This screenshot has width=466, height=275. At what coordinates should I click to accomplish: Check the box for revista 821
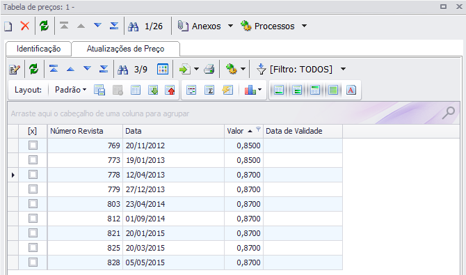click(x=33, y=233)
